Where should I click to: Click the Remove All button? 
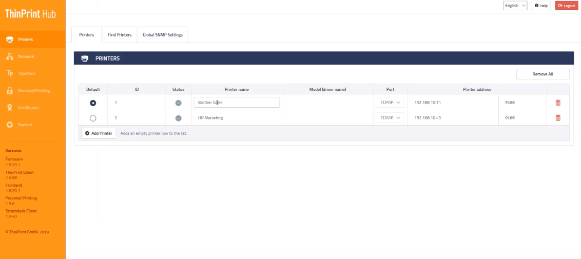[543, 74]
